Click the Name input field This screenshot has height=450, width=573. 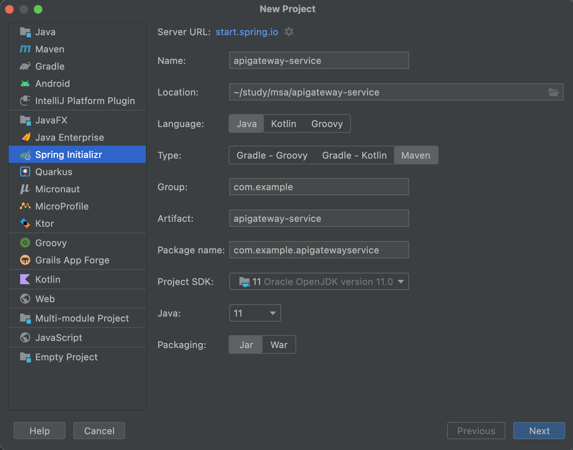click(x=319, y=60)
